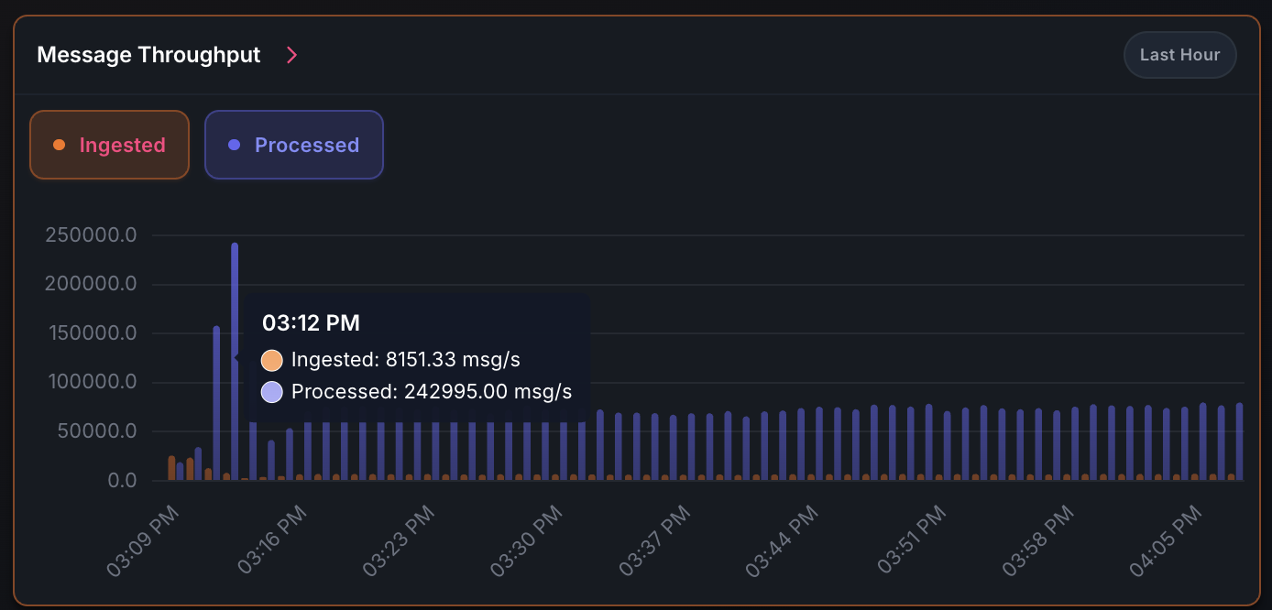Toggle the Ingested series legend
Viewport: 1272px width, 610px height.
tap(110, 145)
